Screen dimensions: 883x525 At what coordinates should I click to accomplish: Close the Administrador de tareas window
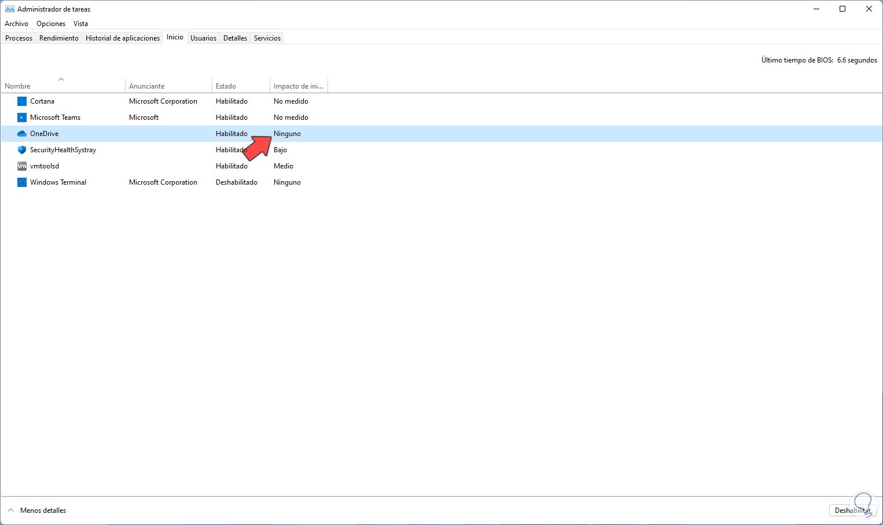869,9
